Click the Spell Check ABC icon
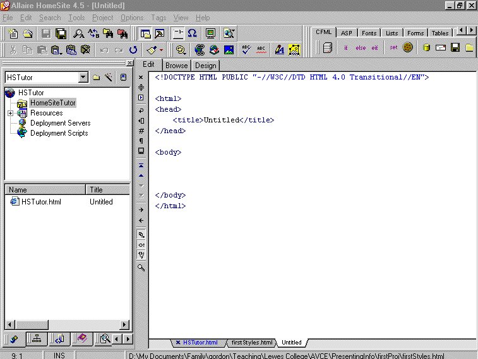 coord(246,49)
